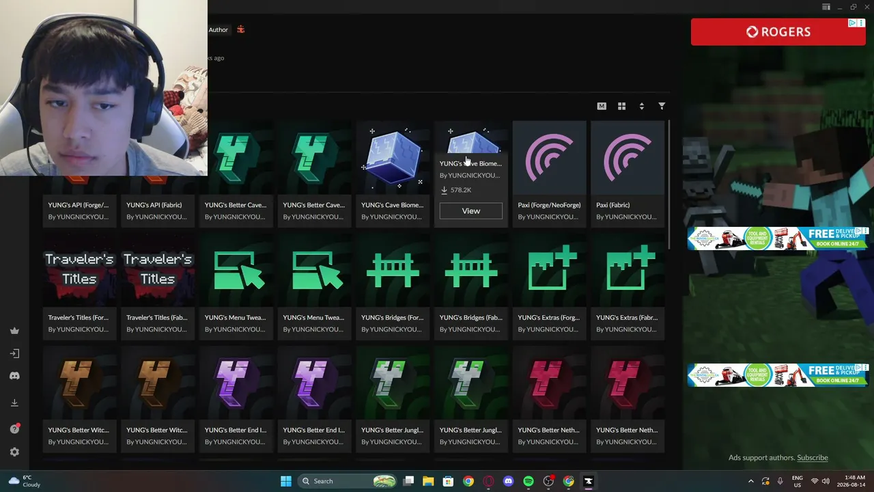Click the M modloader view icon
Screen dimensions: 874x492
602,106
